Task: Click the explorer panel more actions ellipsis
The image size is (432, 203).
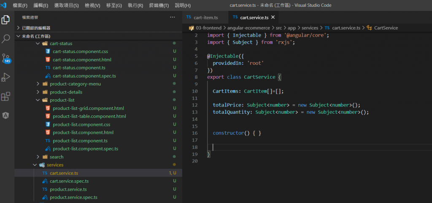Action: pyautogui.click(x=172, y=17)
